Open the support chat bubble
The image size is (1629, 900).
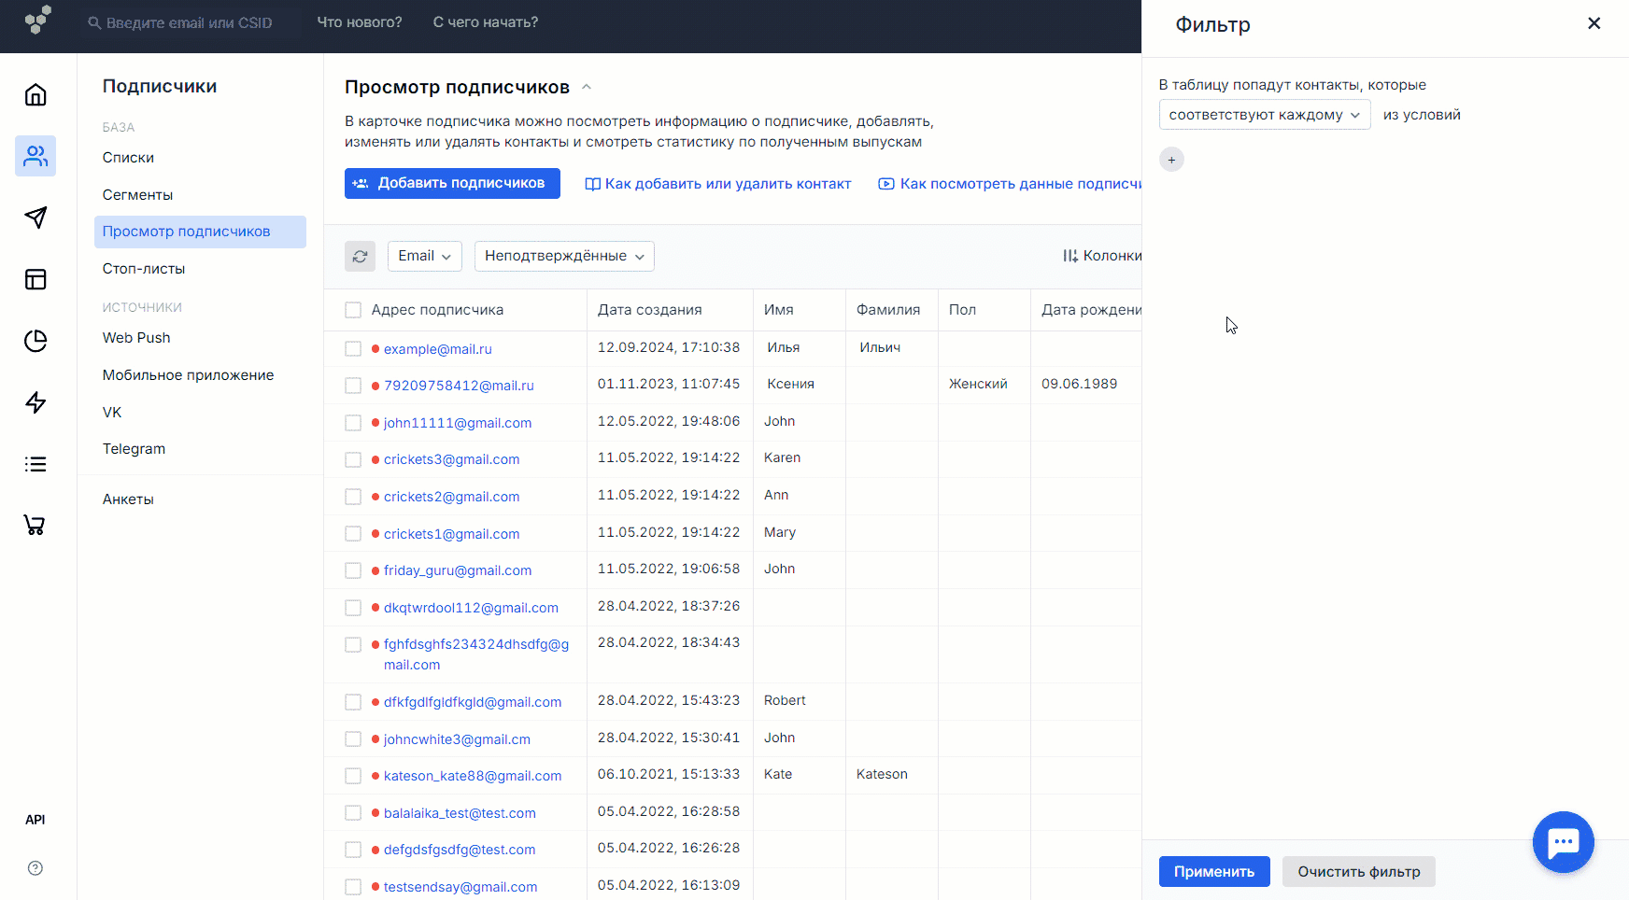pyautogui.click(x=1563, y=842)
